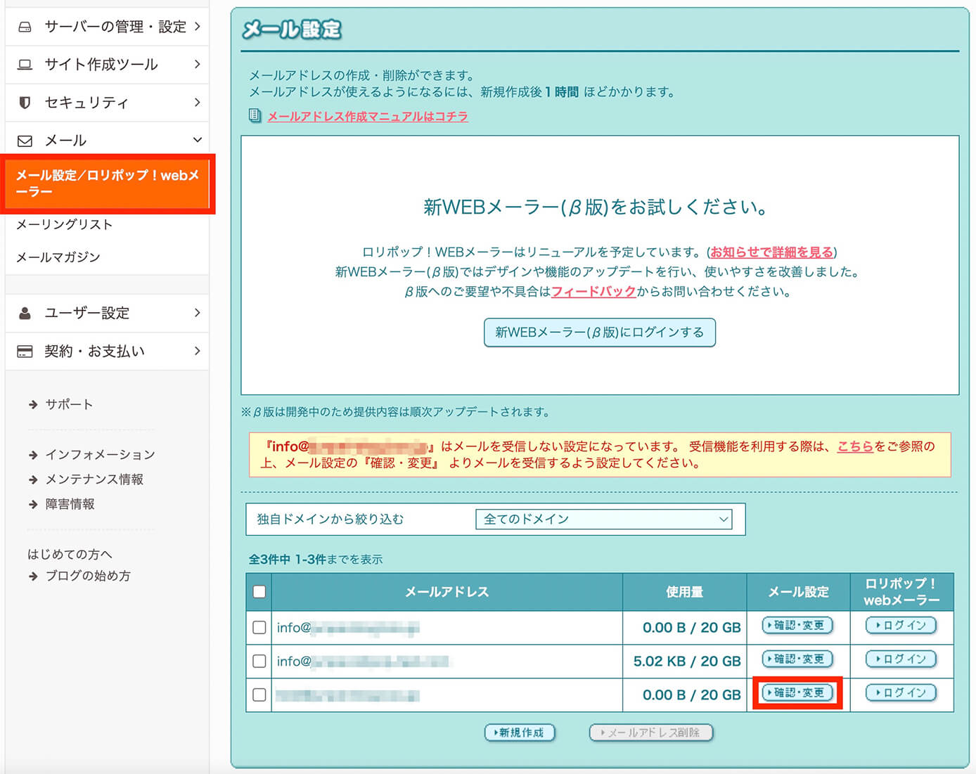Open メール設定/ロリポップ!webメーラー menu item
This screenshot has width=976, height=774.
pyautogui.click(x=107, y=183)
